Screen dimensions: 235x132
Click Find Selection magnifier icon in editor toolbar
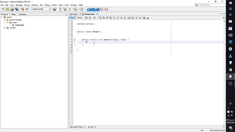click(100, 18)
